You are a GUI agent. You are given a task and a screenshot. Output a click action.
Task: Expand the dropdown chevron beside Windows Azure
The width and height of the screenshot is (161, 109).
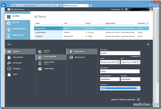pos(29,10)
